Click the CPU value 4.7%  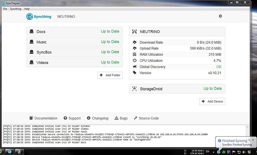click(217, 60)
